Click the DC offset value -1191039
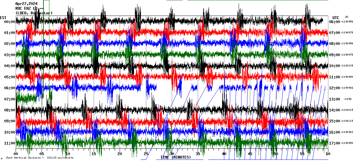 coord(347,66)
